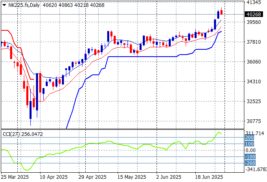Screen dimensions: 267x182
Task: Click the 25 Mar 2025 date label
Action: coord(15,177)
